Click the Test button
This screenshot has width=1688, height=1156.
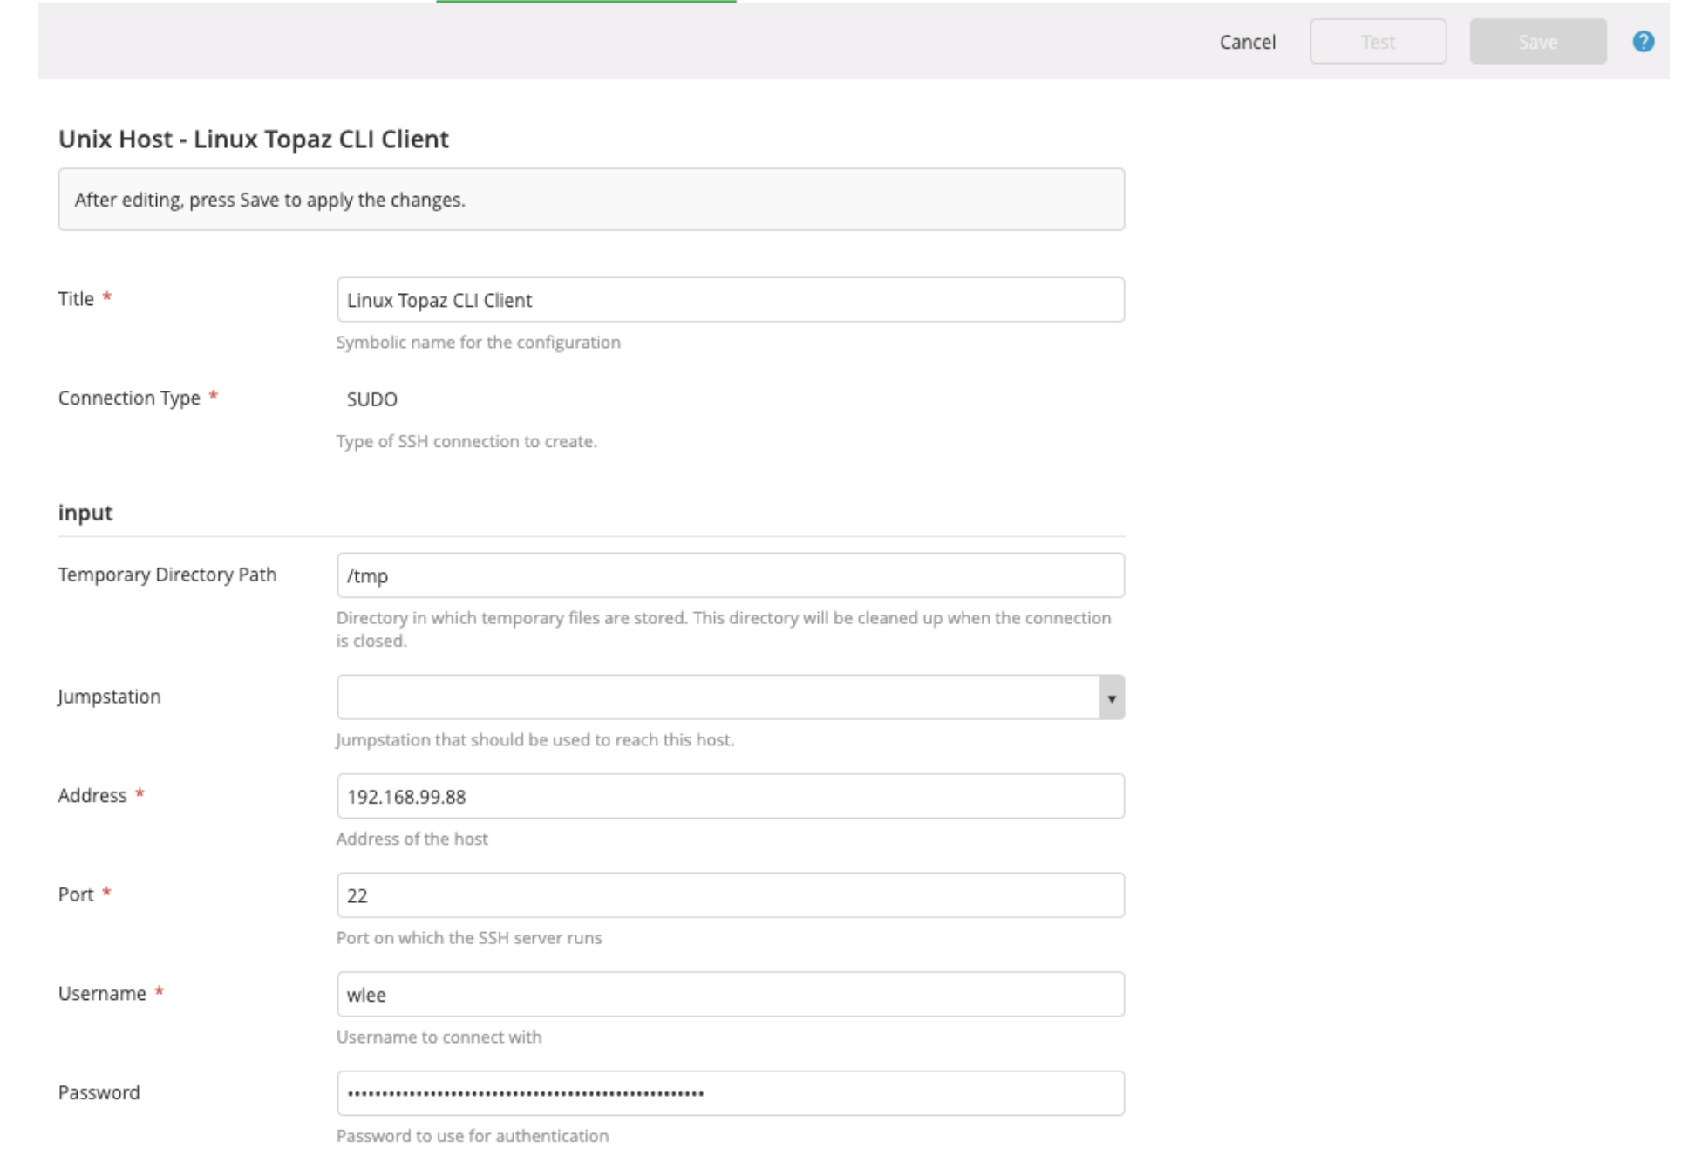[x=1378, y=41]
